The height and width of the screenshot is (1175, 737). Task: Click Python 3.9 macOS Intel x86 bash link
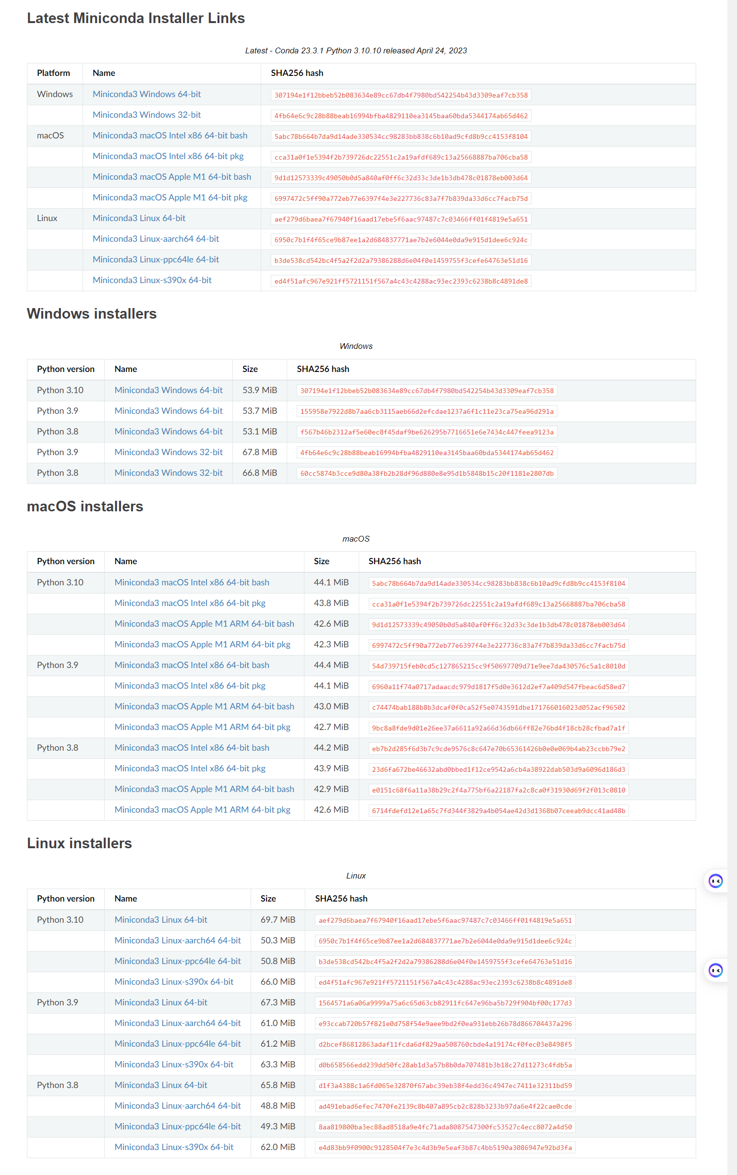point(192,665)
